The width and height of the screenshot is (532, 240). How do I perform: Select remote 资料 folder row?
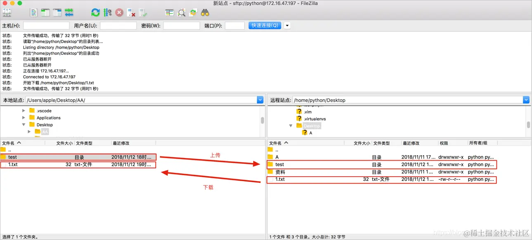[382, 172]
